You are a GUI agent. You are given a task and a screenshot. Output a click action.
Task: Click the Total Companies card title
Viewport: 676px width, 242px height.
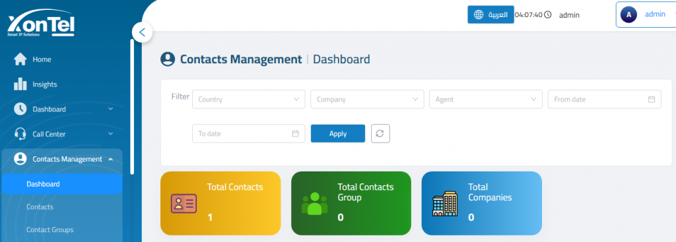(490, 192)
